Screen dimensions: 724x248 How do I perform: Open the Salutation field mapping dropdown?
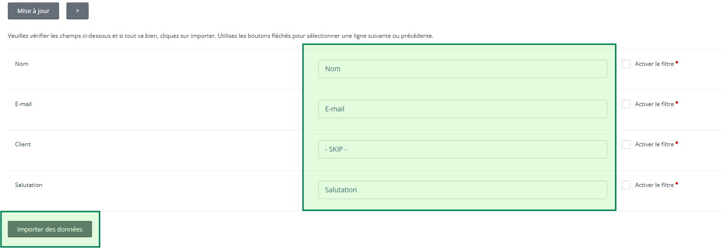click(462, 190)
